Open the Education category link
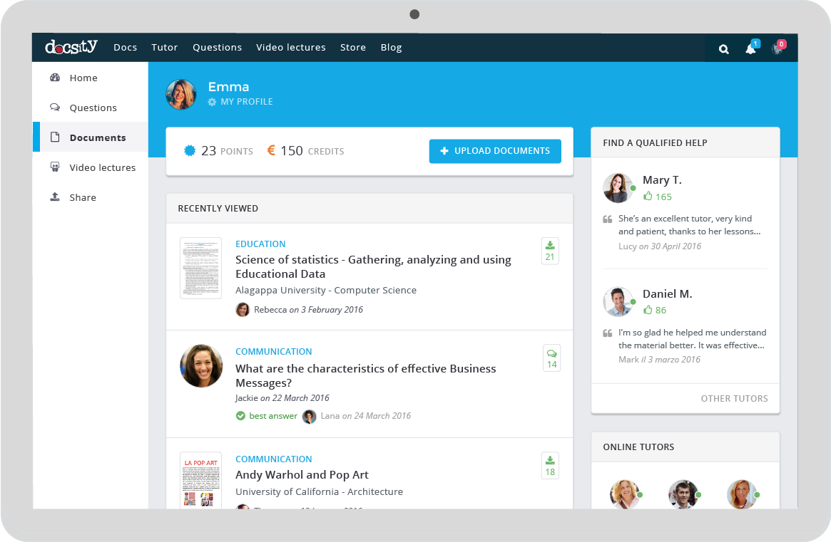831x542 pixels. point(260,244)
